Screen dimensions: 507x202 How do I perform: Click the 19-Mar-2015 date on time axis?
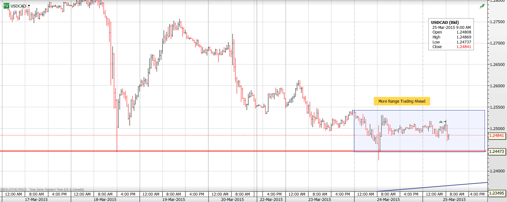174,200
